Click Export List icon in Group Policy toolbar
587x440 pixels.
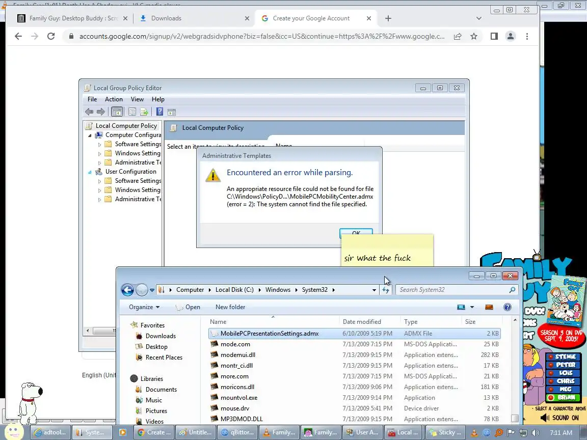coord(144,112)
